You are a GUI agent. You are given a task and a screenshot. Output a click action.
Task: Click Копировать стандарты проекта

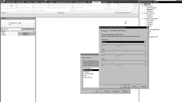point(58,5)
